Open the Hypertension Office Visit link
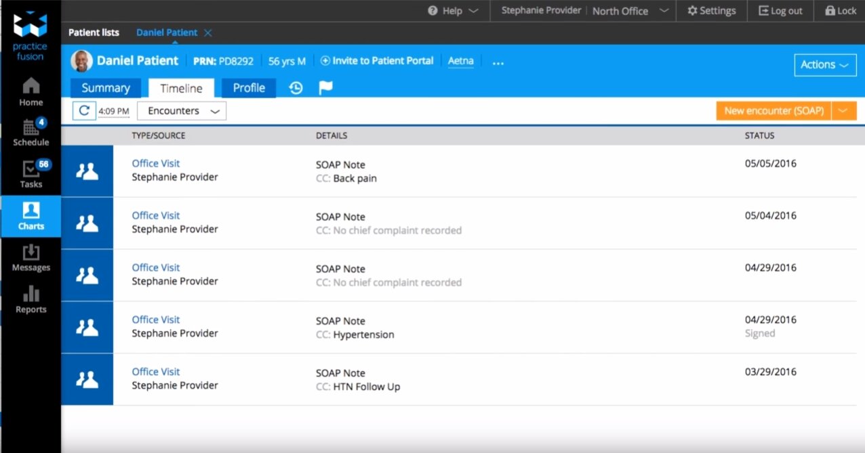Screen dimensions: 865x453 156,320
